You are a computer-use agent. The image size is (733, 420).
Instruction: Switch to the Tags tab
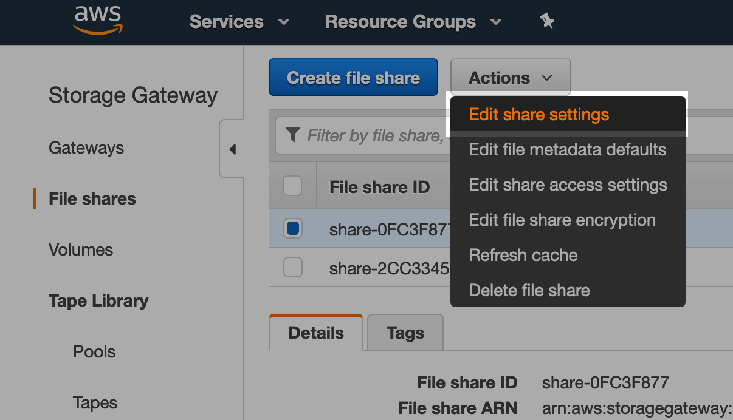point(405,333)
